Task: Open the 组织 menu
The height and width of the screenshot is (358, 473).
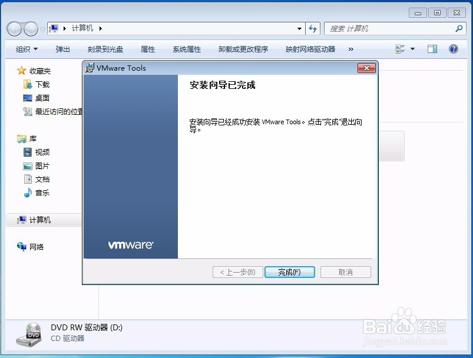Action: pyautogui.click(x=27, y=49)
